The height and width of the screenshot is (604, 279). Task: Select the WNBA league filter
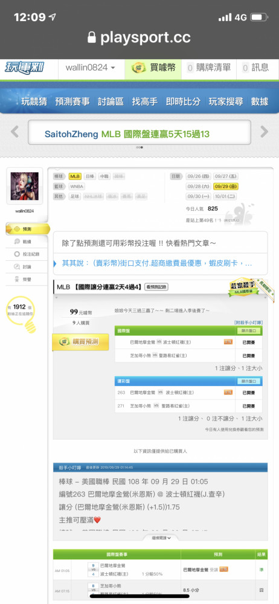tap(77, 187)
